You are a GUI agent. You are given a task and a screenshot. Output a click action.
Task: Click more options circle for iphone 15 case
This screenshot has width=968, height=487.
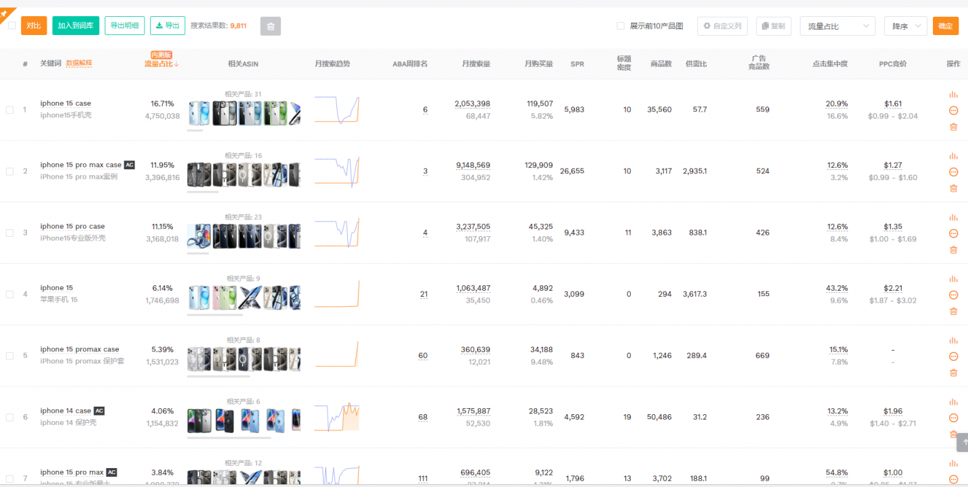point(953,111)
